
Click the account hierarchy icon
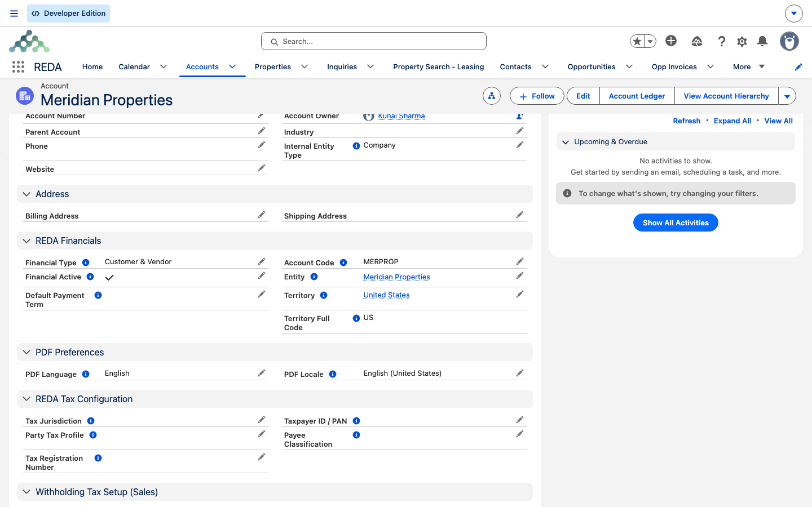pos(492,96)
